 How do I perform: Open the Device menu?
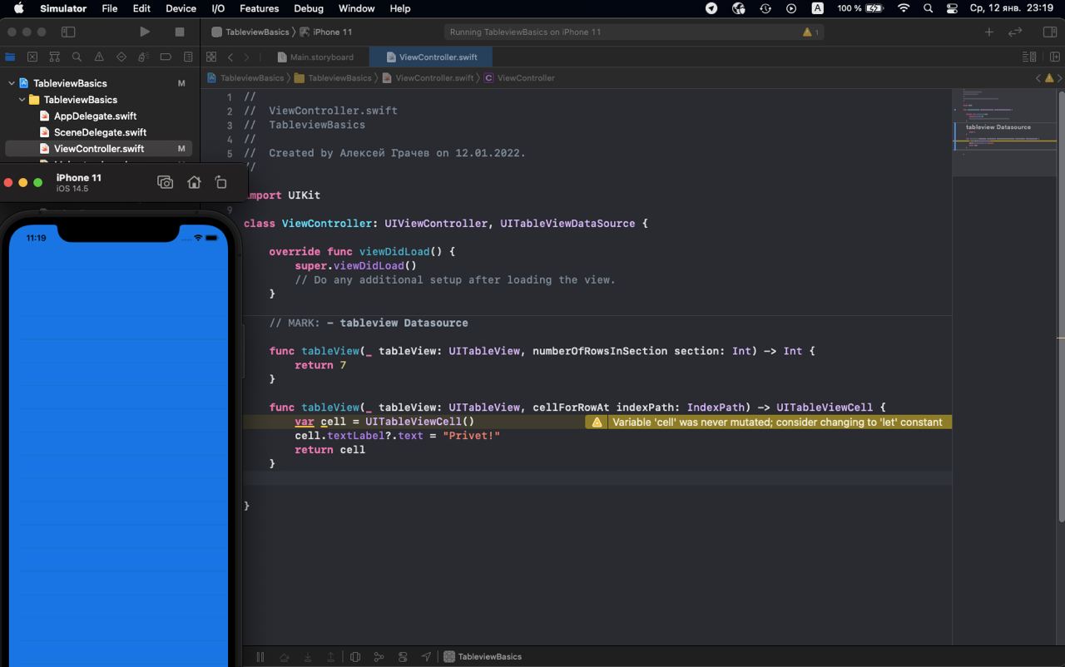[181, 8]
